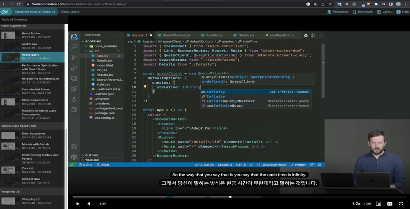
Task: Click the video progress bar handle
Action: pos(230,197)
